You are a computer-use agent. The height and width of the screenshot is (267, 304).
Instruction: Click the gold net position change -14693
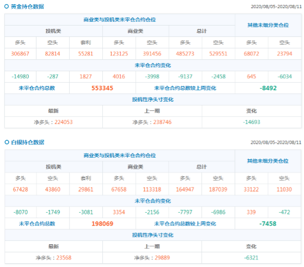[x=251, y=122]
